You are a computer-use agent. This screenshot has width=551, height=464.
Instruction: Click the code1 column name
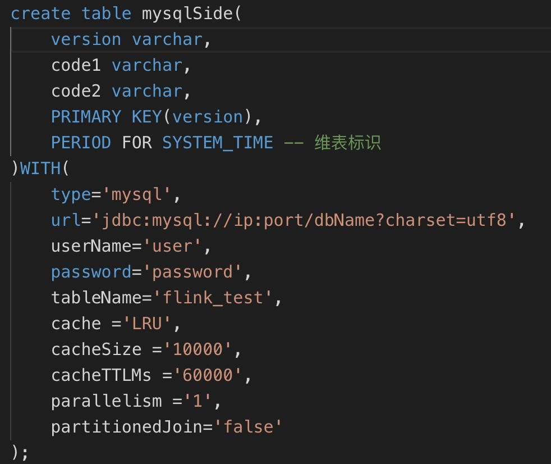click(x=76, y=65)
